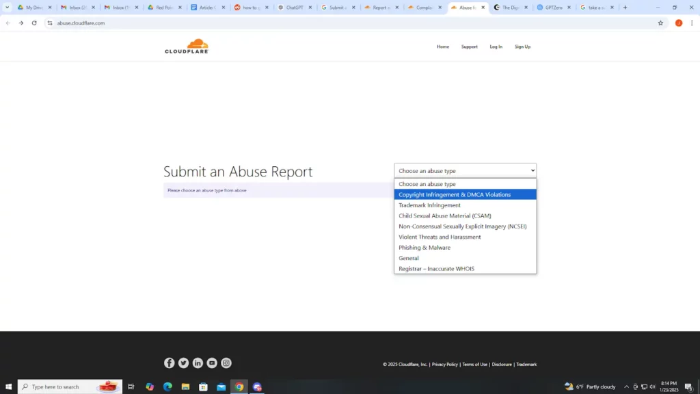The image size is (700, 394).
Task: Open the weather widget showing Partly cloudy
Action: tap(590, 387)
